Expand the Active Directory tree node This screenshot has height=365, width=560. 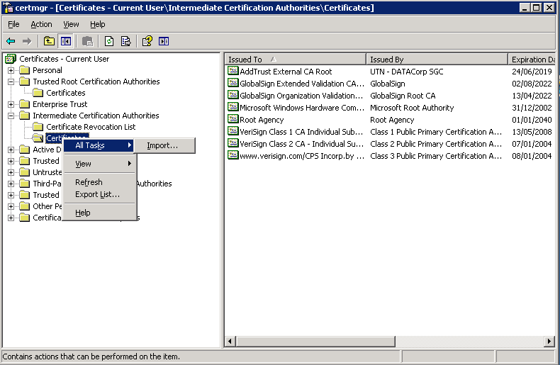pyautogui.click(x=11, y=150)
